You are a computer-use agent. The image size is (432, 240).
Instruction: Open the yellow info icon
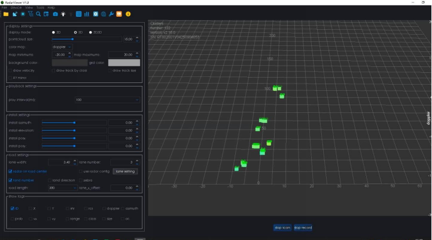click(x=128, y=14)
